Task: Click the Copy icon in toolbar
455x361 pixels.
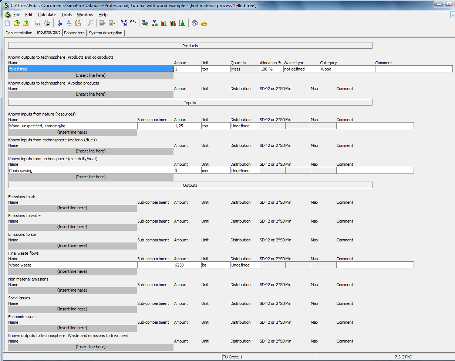Action: [x=69, y=23]
